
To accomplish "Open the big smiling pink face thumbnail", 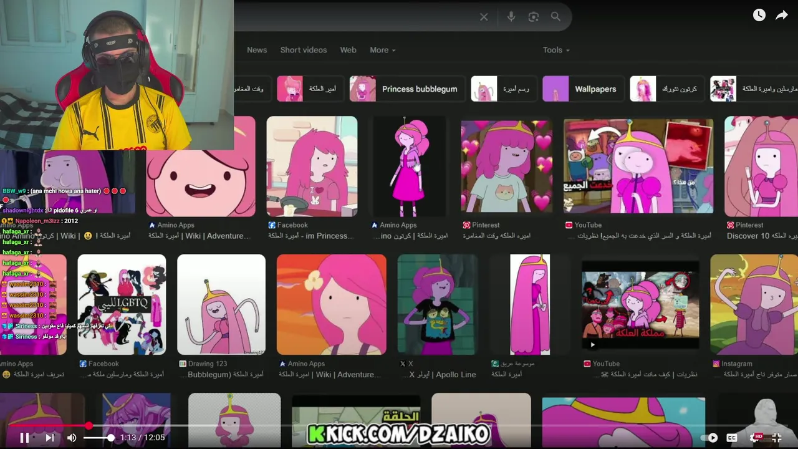I will click(201, 167).
